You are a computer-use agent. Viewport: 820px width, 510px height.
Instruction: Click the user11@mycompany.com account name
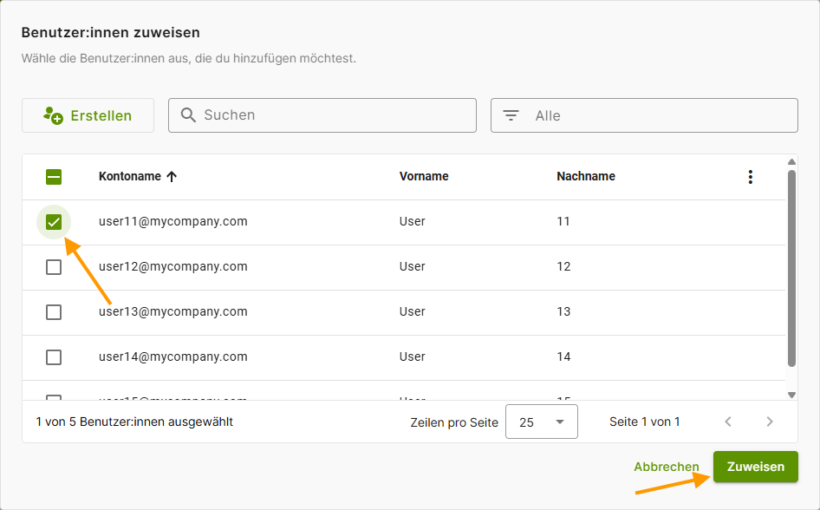tap(173, 222)
